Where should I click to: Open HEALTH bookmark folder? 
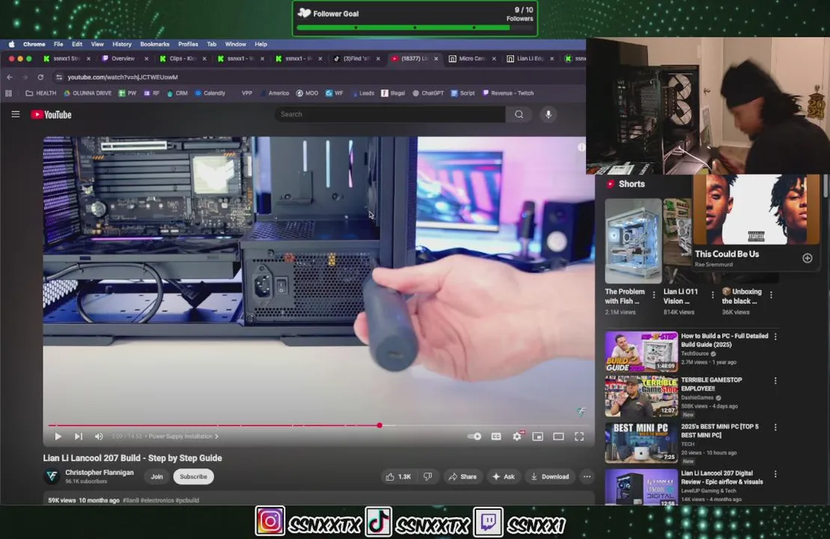click(40, 93)
